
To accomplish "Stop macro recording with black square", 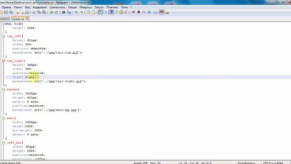I will [139, 12].
